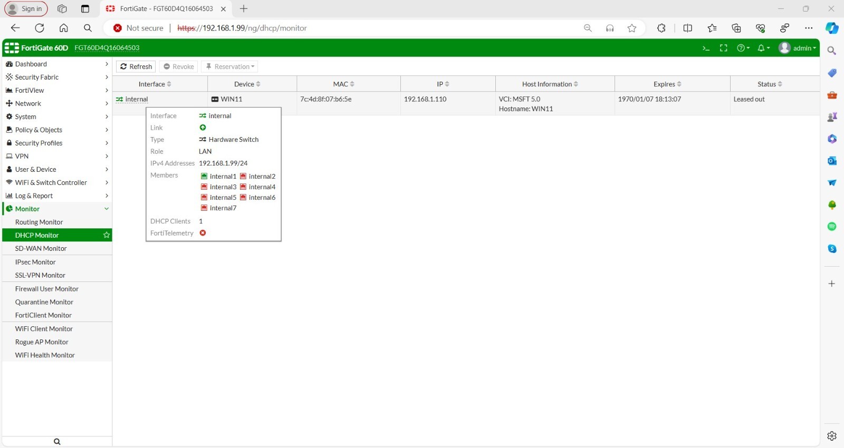
Task: Open SSL-VPN Monitor page
Action: coord(57,275)
